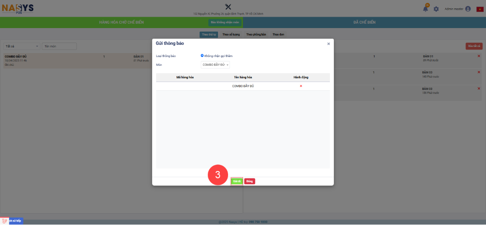Switch to the Theo phòng/bàn tab

click(x=256, y=34)
